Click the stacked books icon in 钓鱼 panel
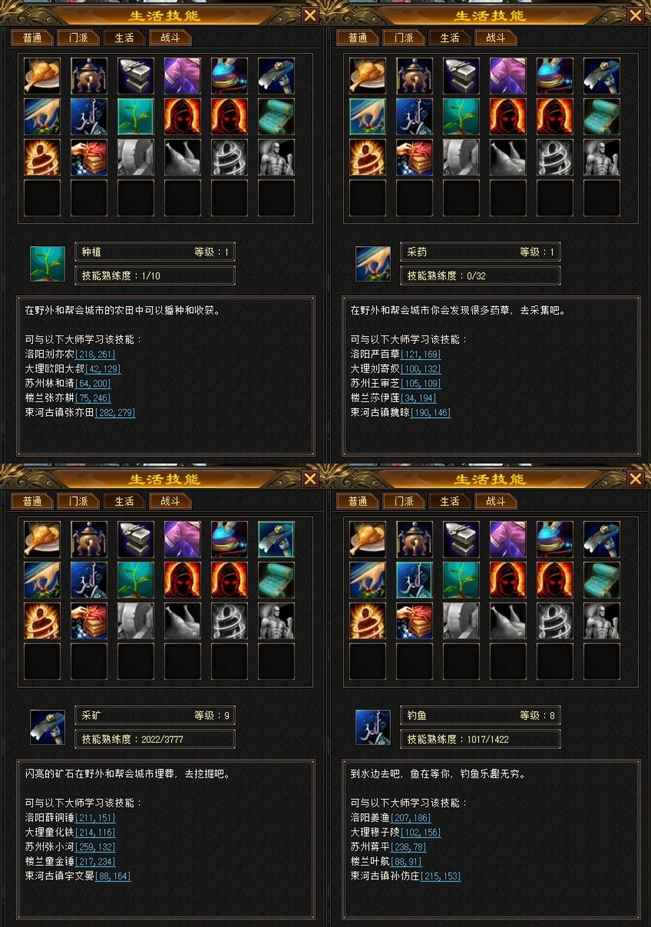The image size is (651, 927). (x=414, y=621)
